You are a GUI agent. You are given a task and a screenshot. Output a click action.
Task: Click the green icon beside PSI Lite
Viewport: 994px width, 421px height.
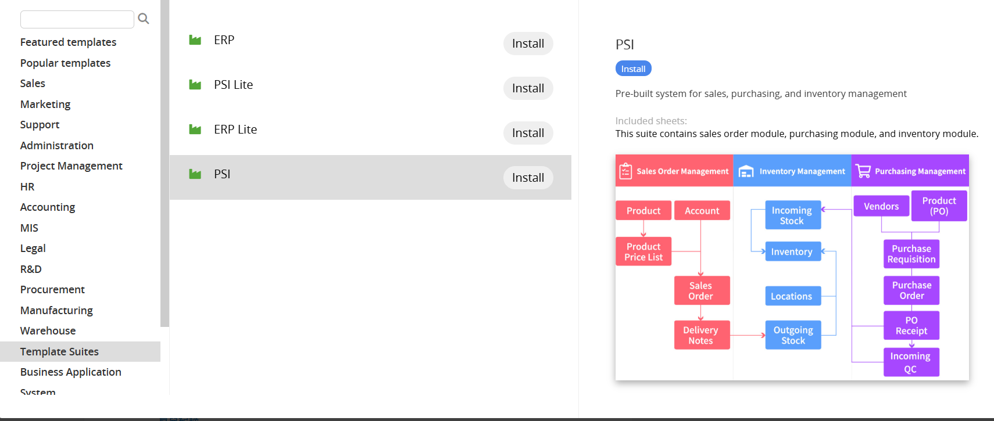195,85
